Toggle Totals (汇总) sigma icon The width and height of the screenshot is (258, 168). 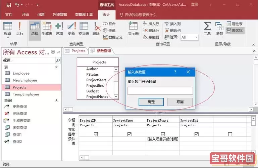click(x=207, y=29)
